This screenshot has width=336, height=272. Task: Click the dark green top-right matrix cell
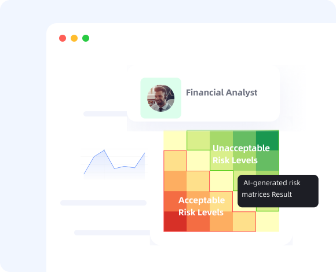[268, 141]
